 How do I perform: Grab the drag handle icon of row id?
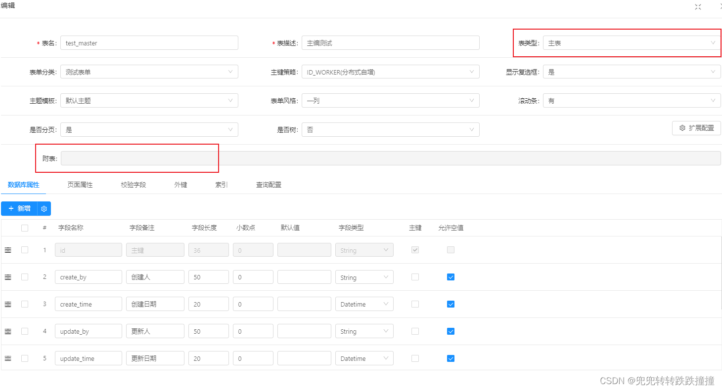(x=8, y=250)
